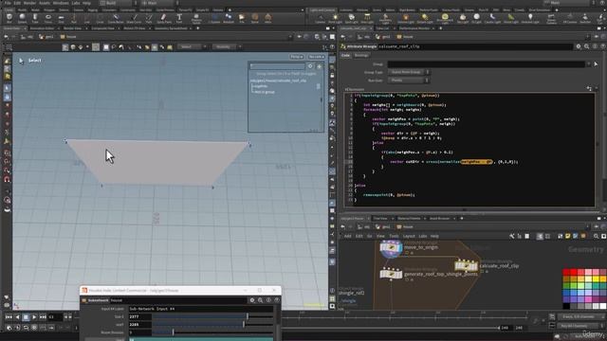607x341 pixels.
Task: Open the viewport Persp camera menu
Action: [297, 57]
